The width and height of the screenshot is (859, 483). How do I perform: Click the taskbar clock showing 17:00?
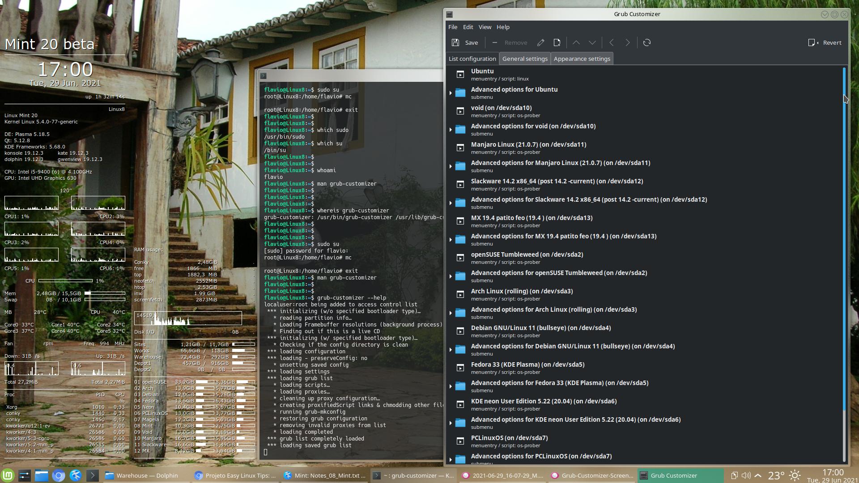tap(833, 475)
